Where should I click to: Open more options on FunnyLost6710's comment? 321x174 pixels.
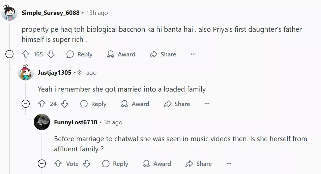229,164
